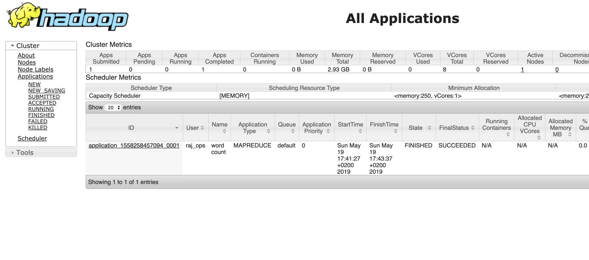Filter applications by RUNNING state
This screenshot has height=260, width=589.
click(41, 109)
